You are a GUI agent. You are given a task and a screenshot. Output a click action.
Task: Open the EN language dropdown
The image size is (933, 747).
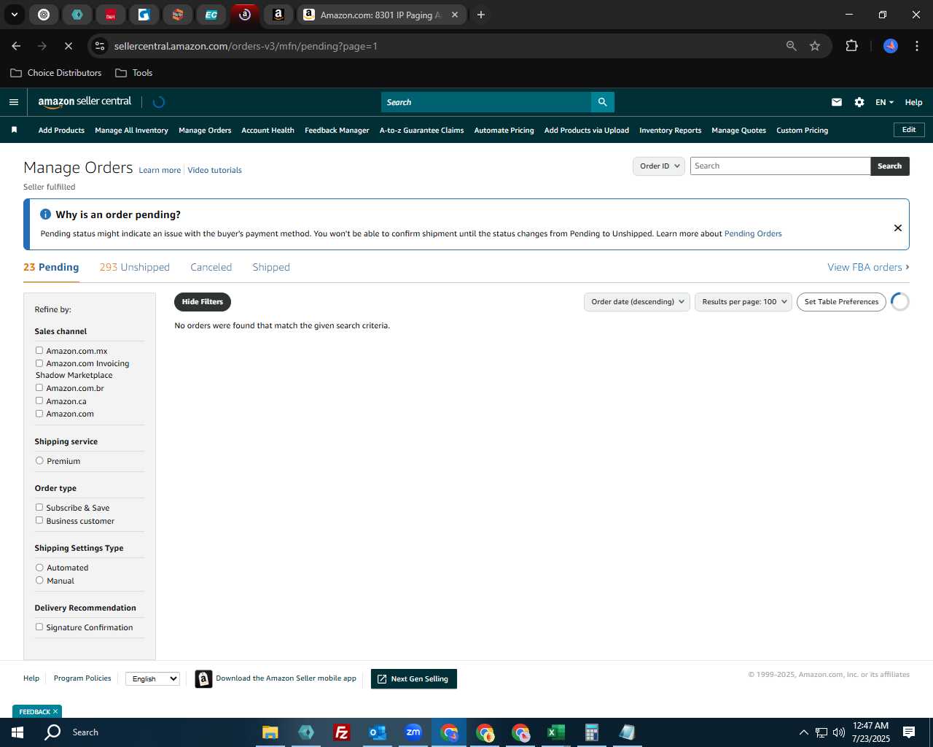click(884, 102)
